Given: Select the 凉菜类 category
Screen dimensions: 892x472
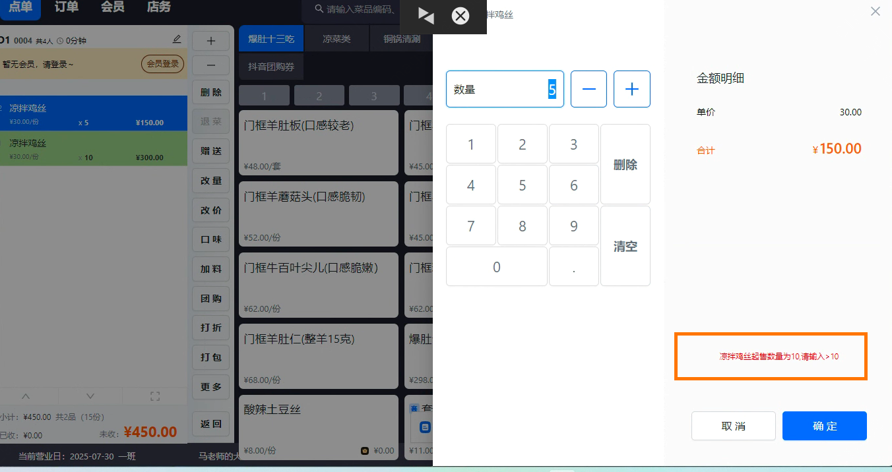Looking at the screenshot, I should click(336, 39).
